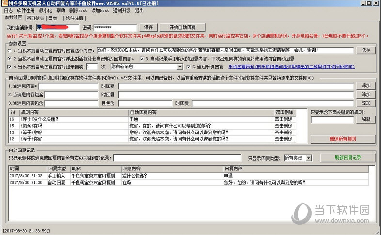Click reply field for rule 1
381x235 pixels.
pos(236,86)
